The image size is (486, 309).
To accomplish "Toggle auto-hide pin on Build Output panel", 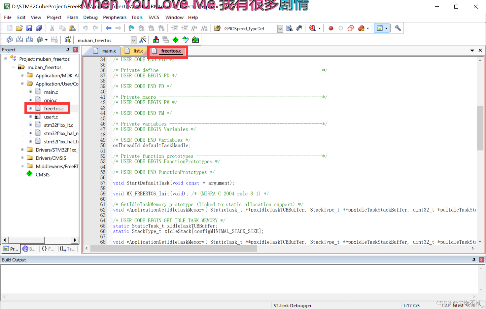I will pos(474,260).
